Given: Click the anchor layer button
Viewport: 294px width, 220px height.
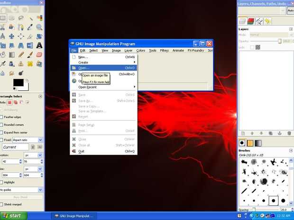Looking at the screenshot, I should point(280,133).
